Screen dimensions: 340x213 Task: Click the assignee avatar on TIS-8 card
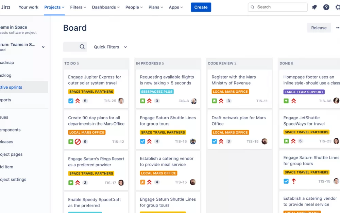click(194, 101)
